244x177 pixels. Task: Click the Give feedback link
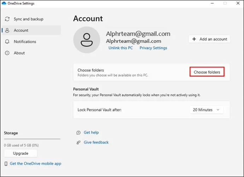[96, 142]
